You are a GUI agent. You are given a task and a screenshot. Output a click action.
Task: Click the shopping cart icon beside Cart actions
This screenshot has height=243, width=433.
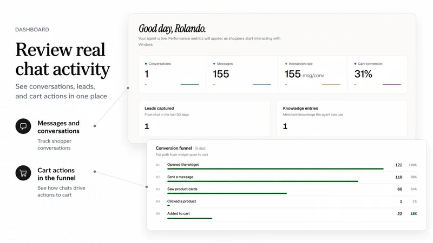tap(23, 173)
